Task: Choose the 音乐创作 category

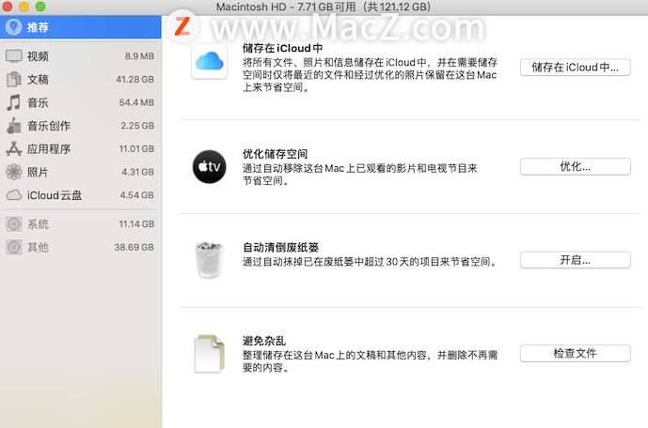Action: (81, 126)
